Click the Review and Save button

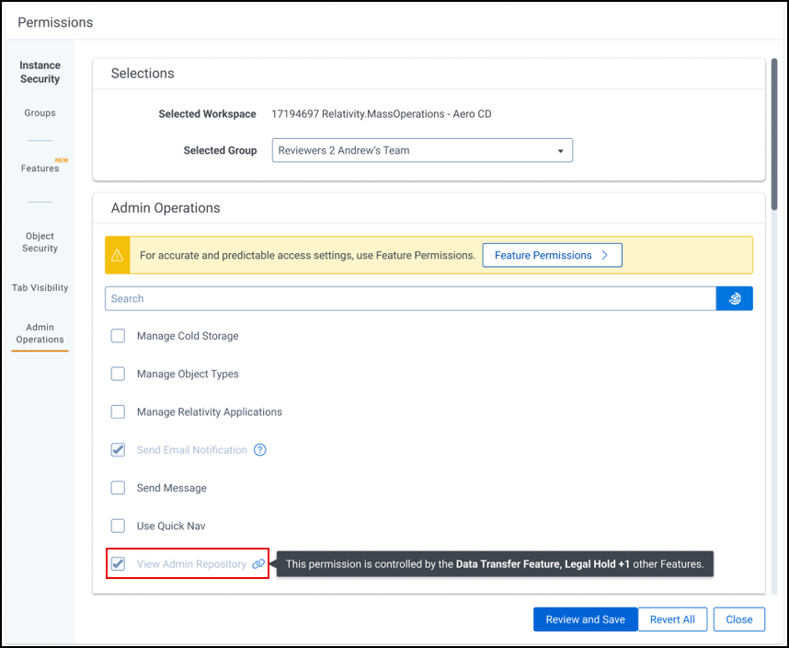[585, 619]
